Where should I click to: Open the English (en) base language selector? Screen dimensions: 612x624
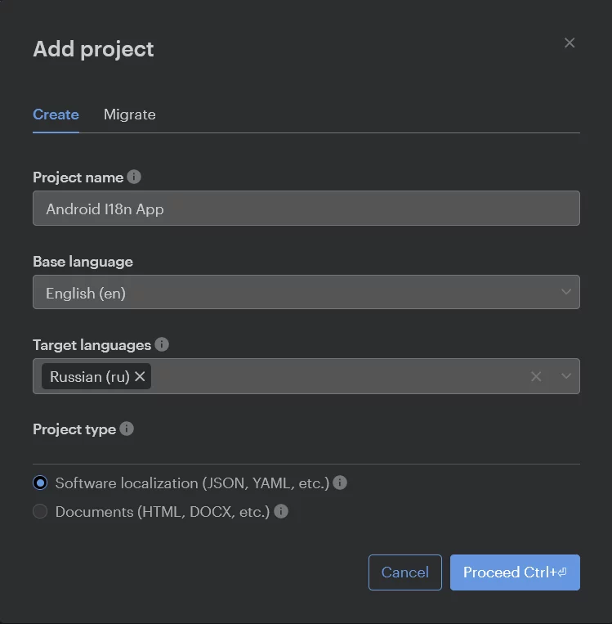pos(306,292)
